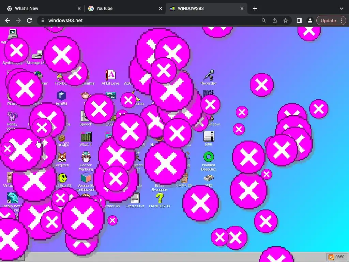This screenshot has height=262, width=349.
Task: View site information via lock icon
Action: pyautogui.click(x=43, y=20)
